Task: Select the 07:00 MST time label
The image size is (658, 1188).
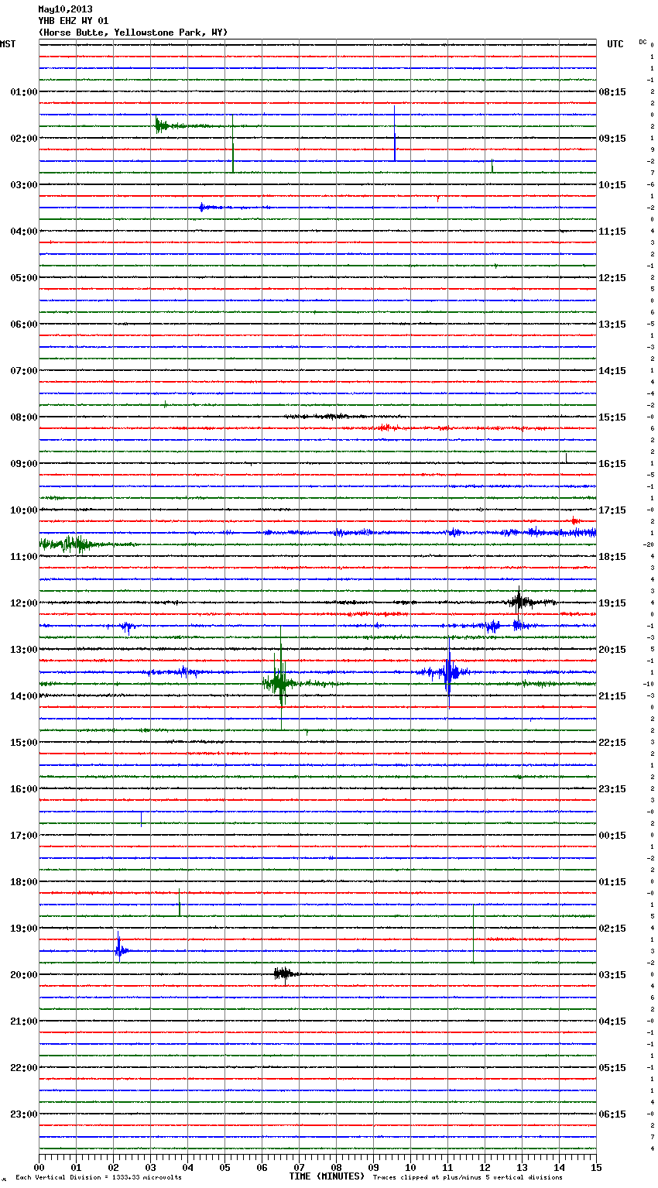Action: coord(24,371)
